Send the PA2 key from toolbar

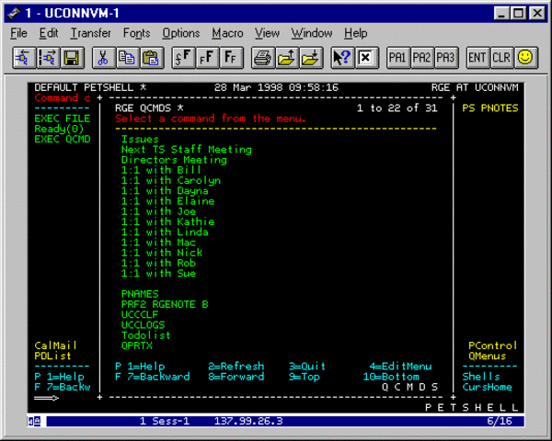click(421, 58)
